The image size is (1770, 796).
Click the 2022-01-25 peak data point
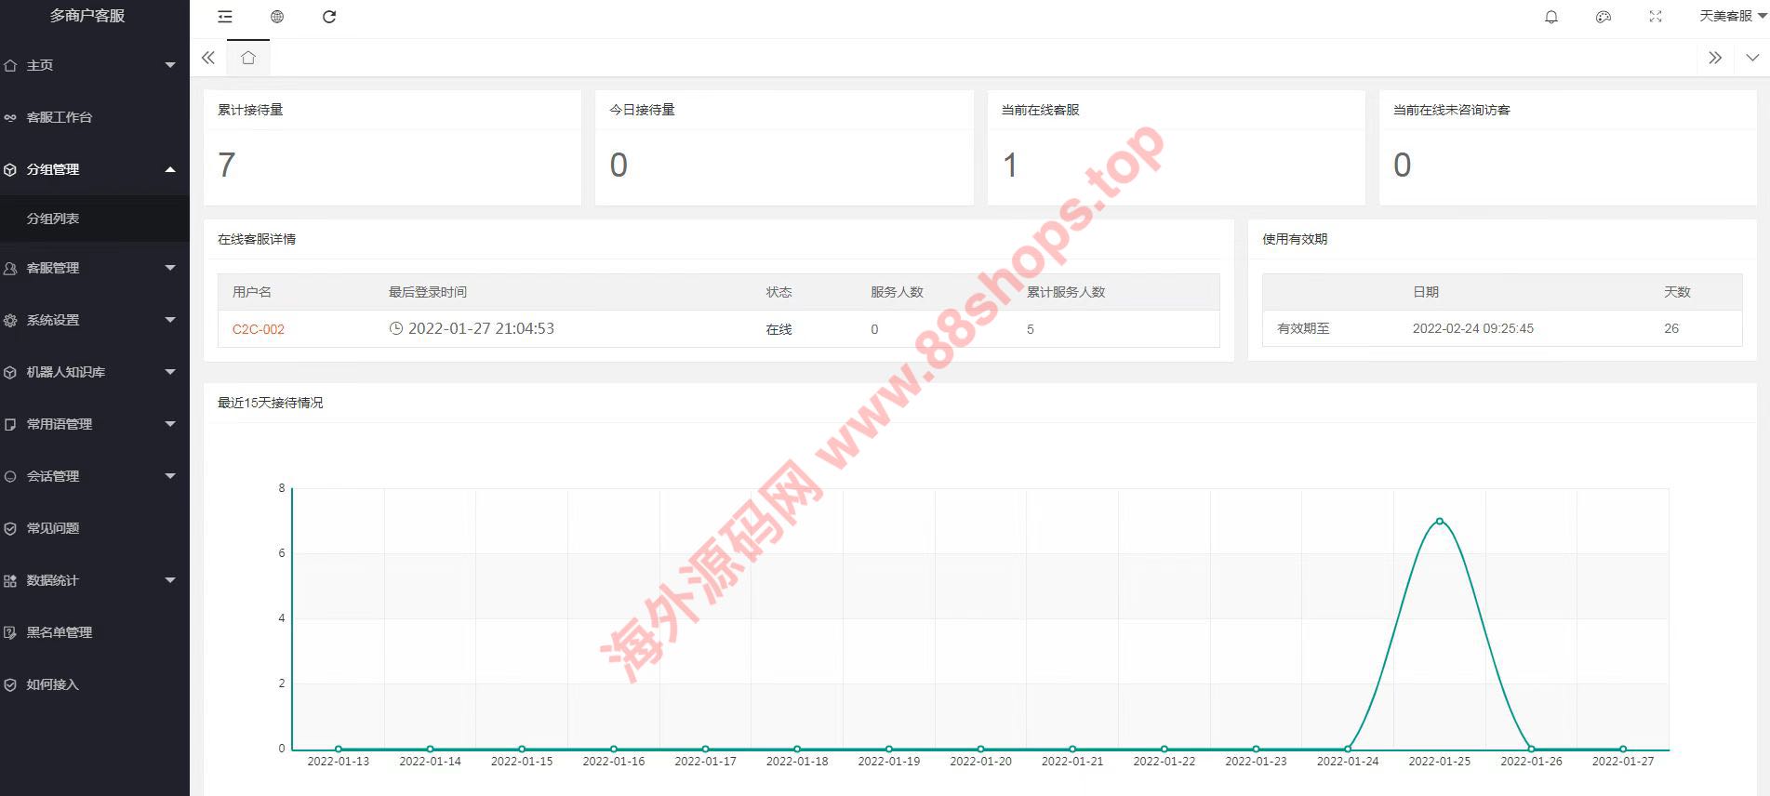(1439, 521)
